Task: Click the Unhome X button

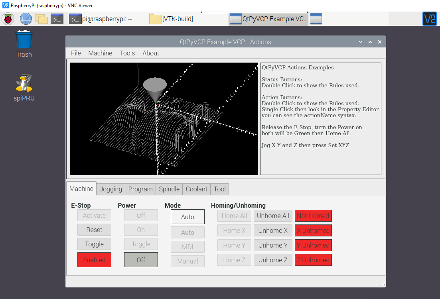Action: click(x=273, y=230)
